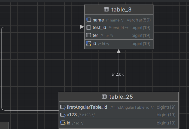This screenshot has height=129, width=189.
Task: Click the a123:id relationship label
Action: tap(118, 74)
